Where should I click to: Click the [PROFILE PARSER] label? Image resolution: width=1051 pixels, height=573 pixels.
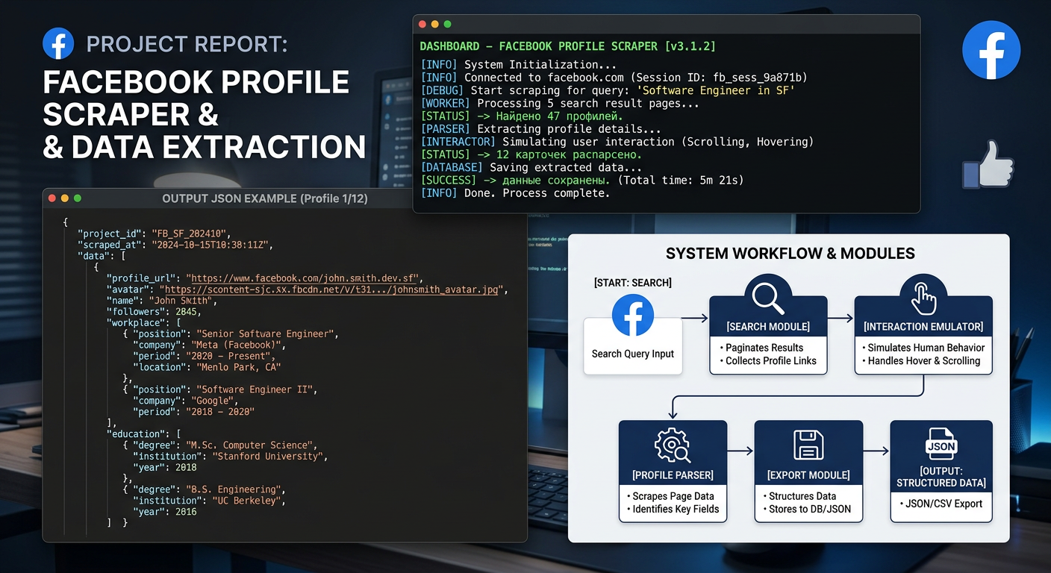click(673, 475)
